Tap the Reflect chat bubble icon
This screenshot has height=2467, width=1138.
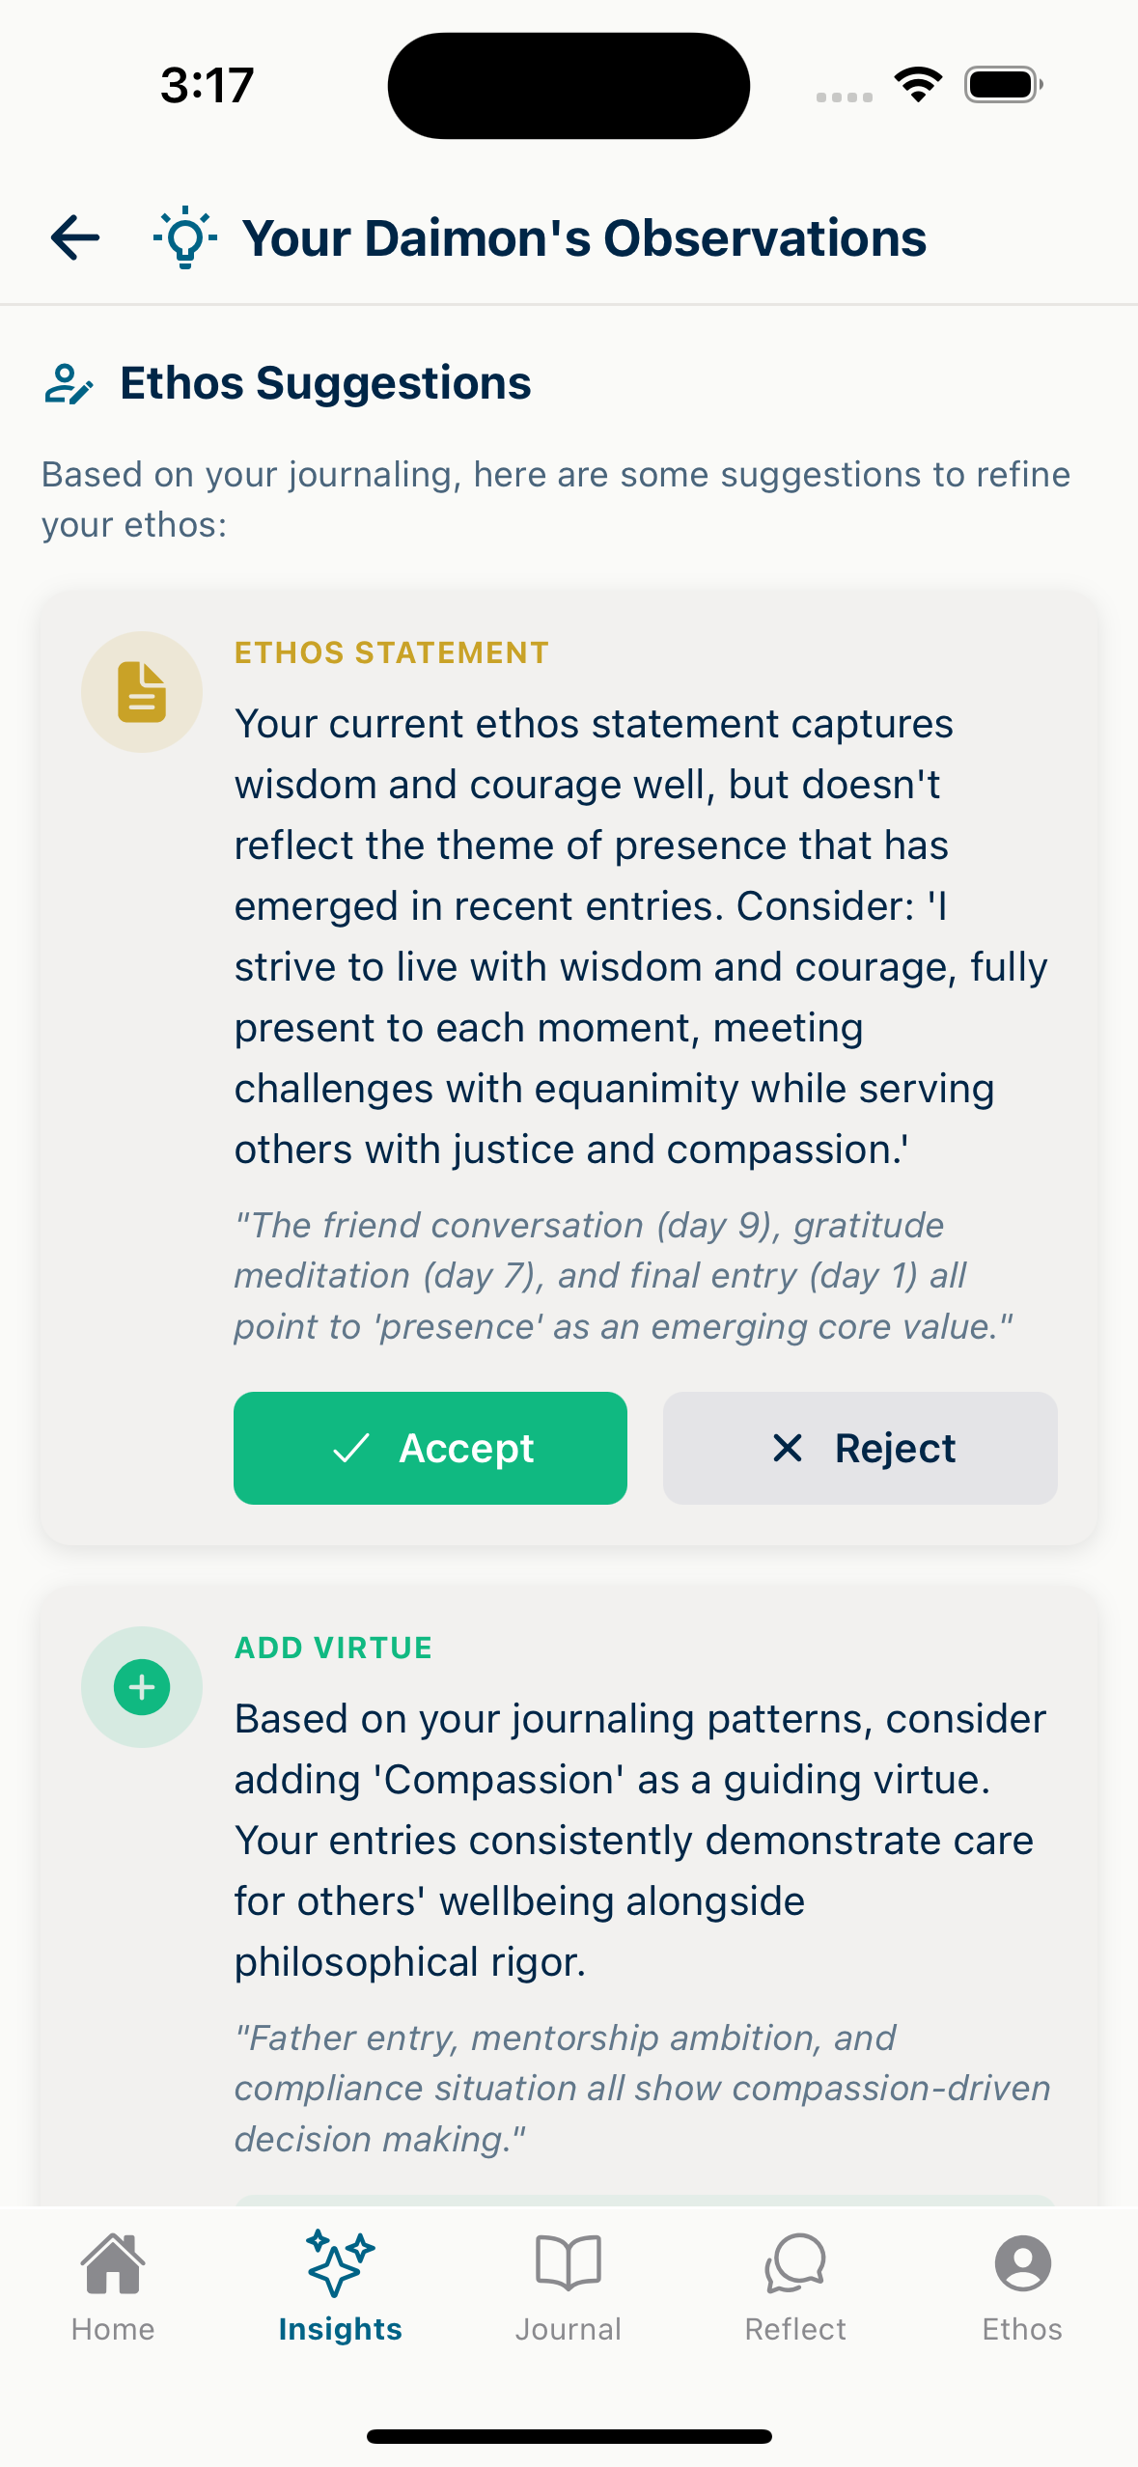(795, 2261)
